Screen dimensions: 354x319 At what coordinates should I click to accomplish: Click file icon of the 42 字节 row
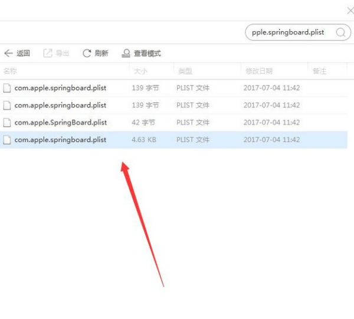(x=7, y=123)
